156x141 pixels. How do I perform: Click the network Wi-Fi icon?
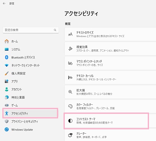7,65
